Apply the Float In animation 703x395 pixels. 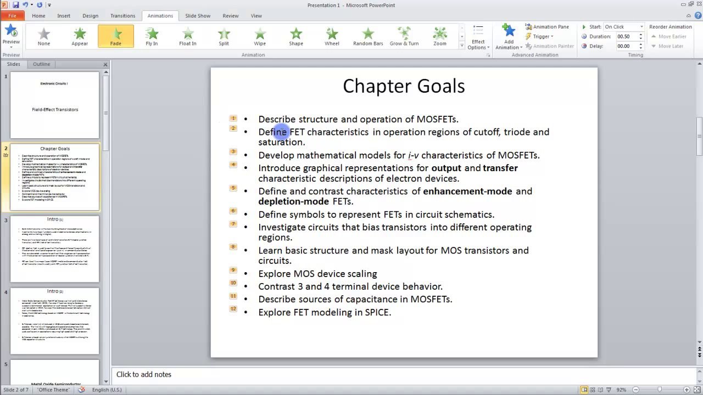point(188,36)
